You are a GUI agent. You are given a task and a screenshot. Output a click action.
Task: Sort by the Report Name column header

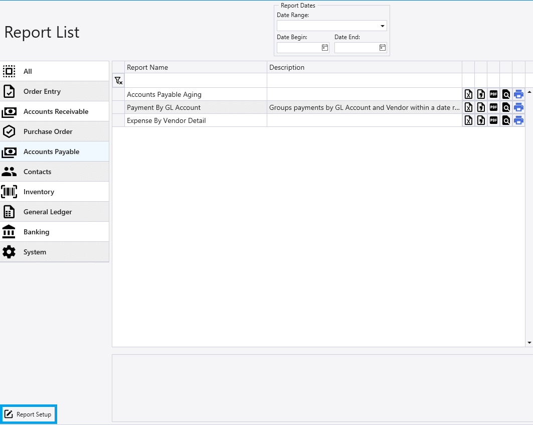click(196, 67)
